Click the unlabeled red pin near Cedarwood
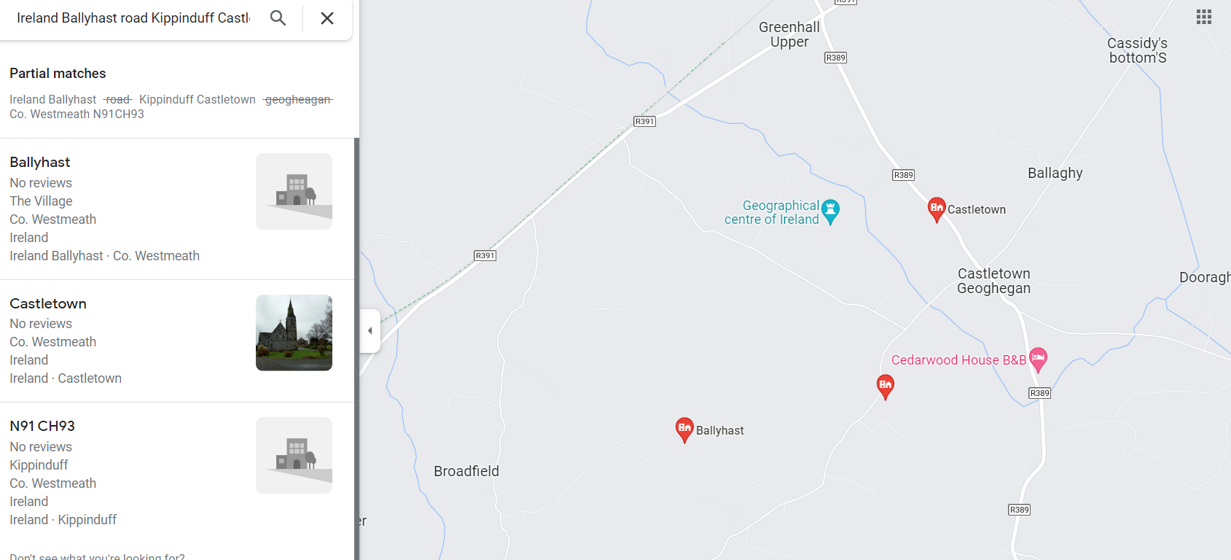Viewport: 1231px width, 560px height. [x=886, y=387]
